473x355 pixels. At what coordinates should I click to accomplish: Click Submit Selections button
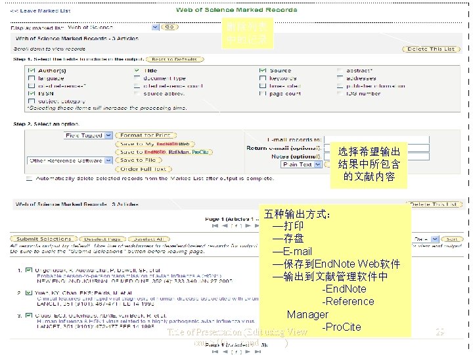coord(44,239)
